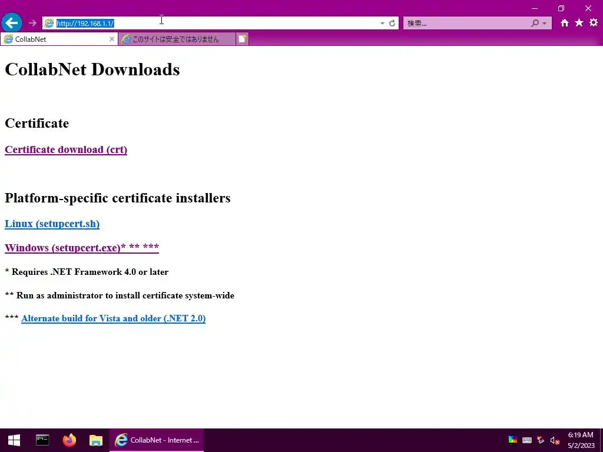Open the Windows Start menu

pos(14,440)
